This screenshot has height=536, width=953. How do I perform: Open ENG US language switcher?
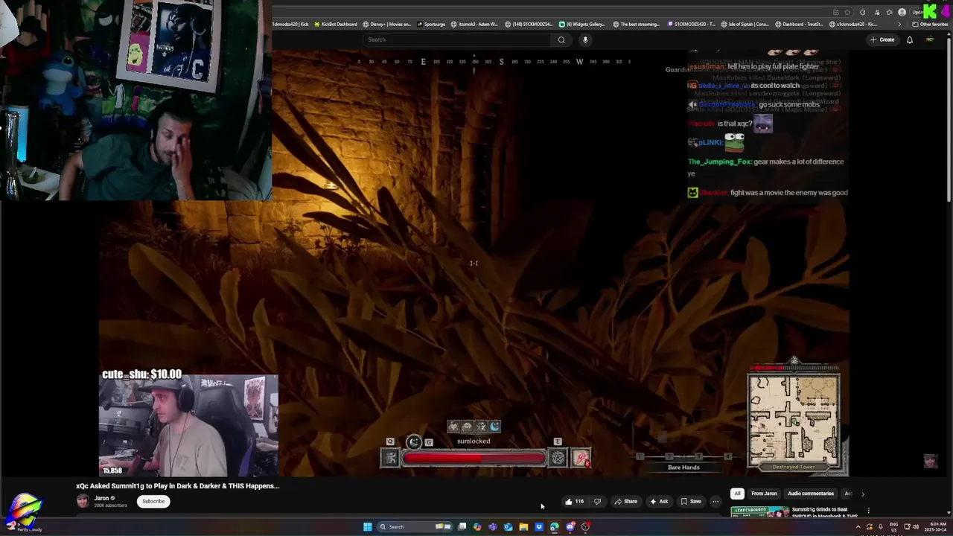[x=893, y=527]
